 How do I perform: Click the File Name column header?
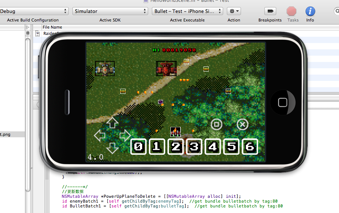pos(52,27)
